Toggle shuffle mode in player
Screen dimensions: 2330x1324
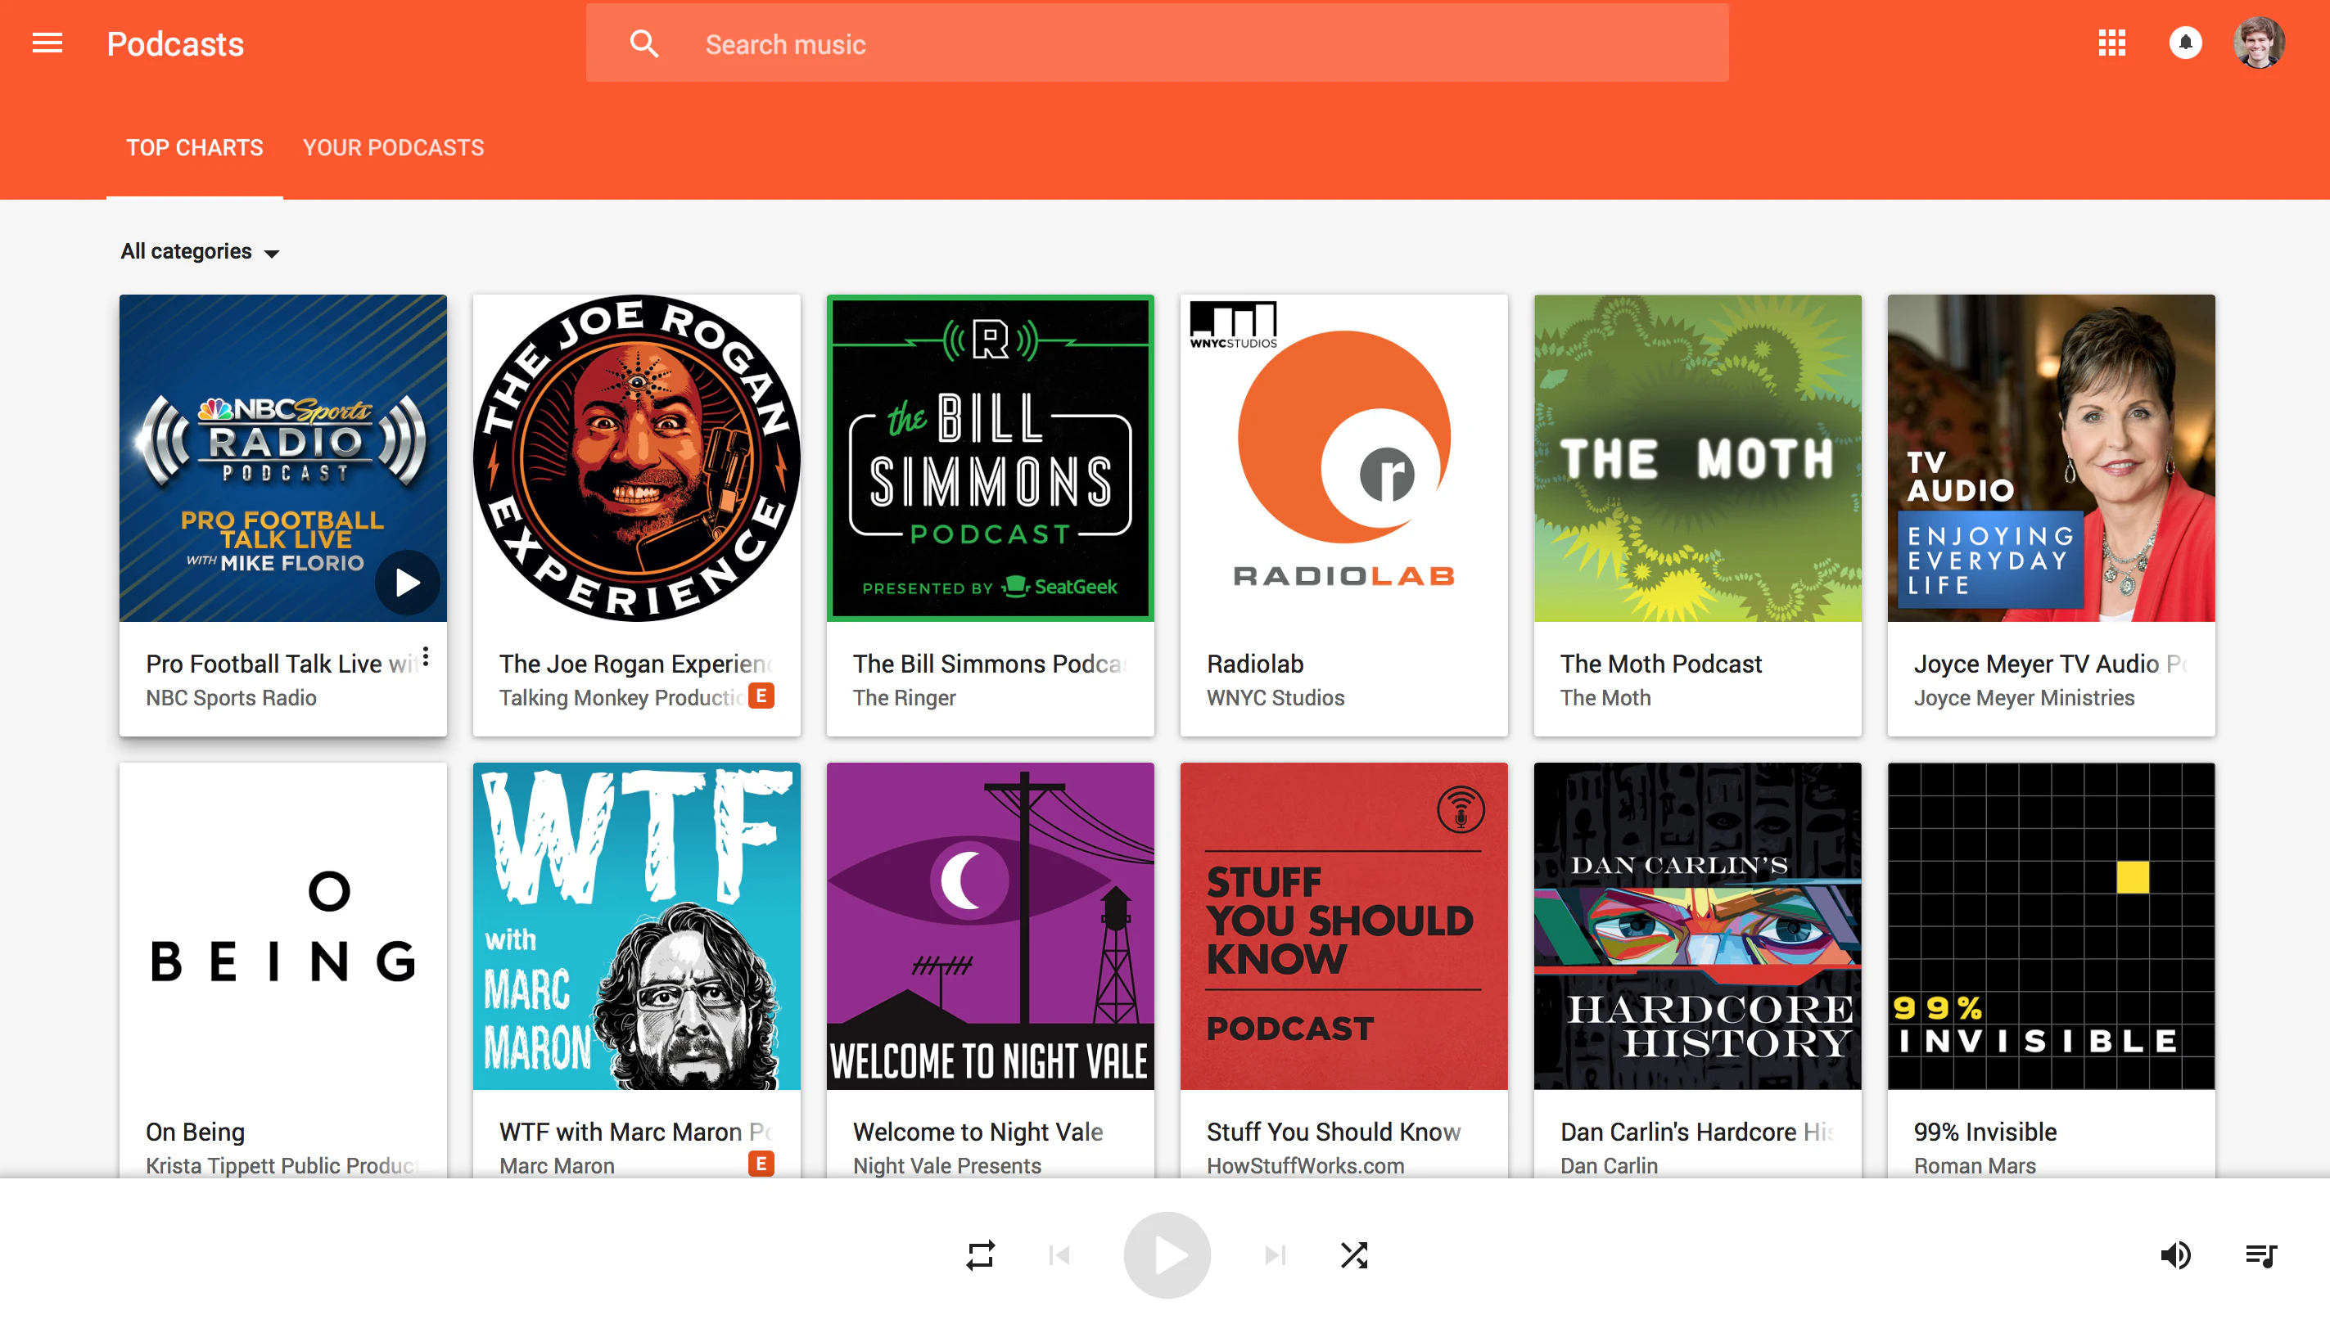tap(1354, 1256)
